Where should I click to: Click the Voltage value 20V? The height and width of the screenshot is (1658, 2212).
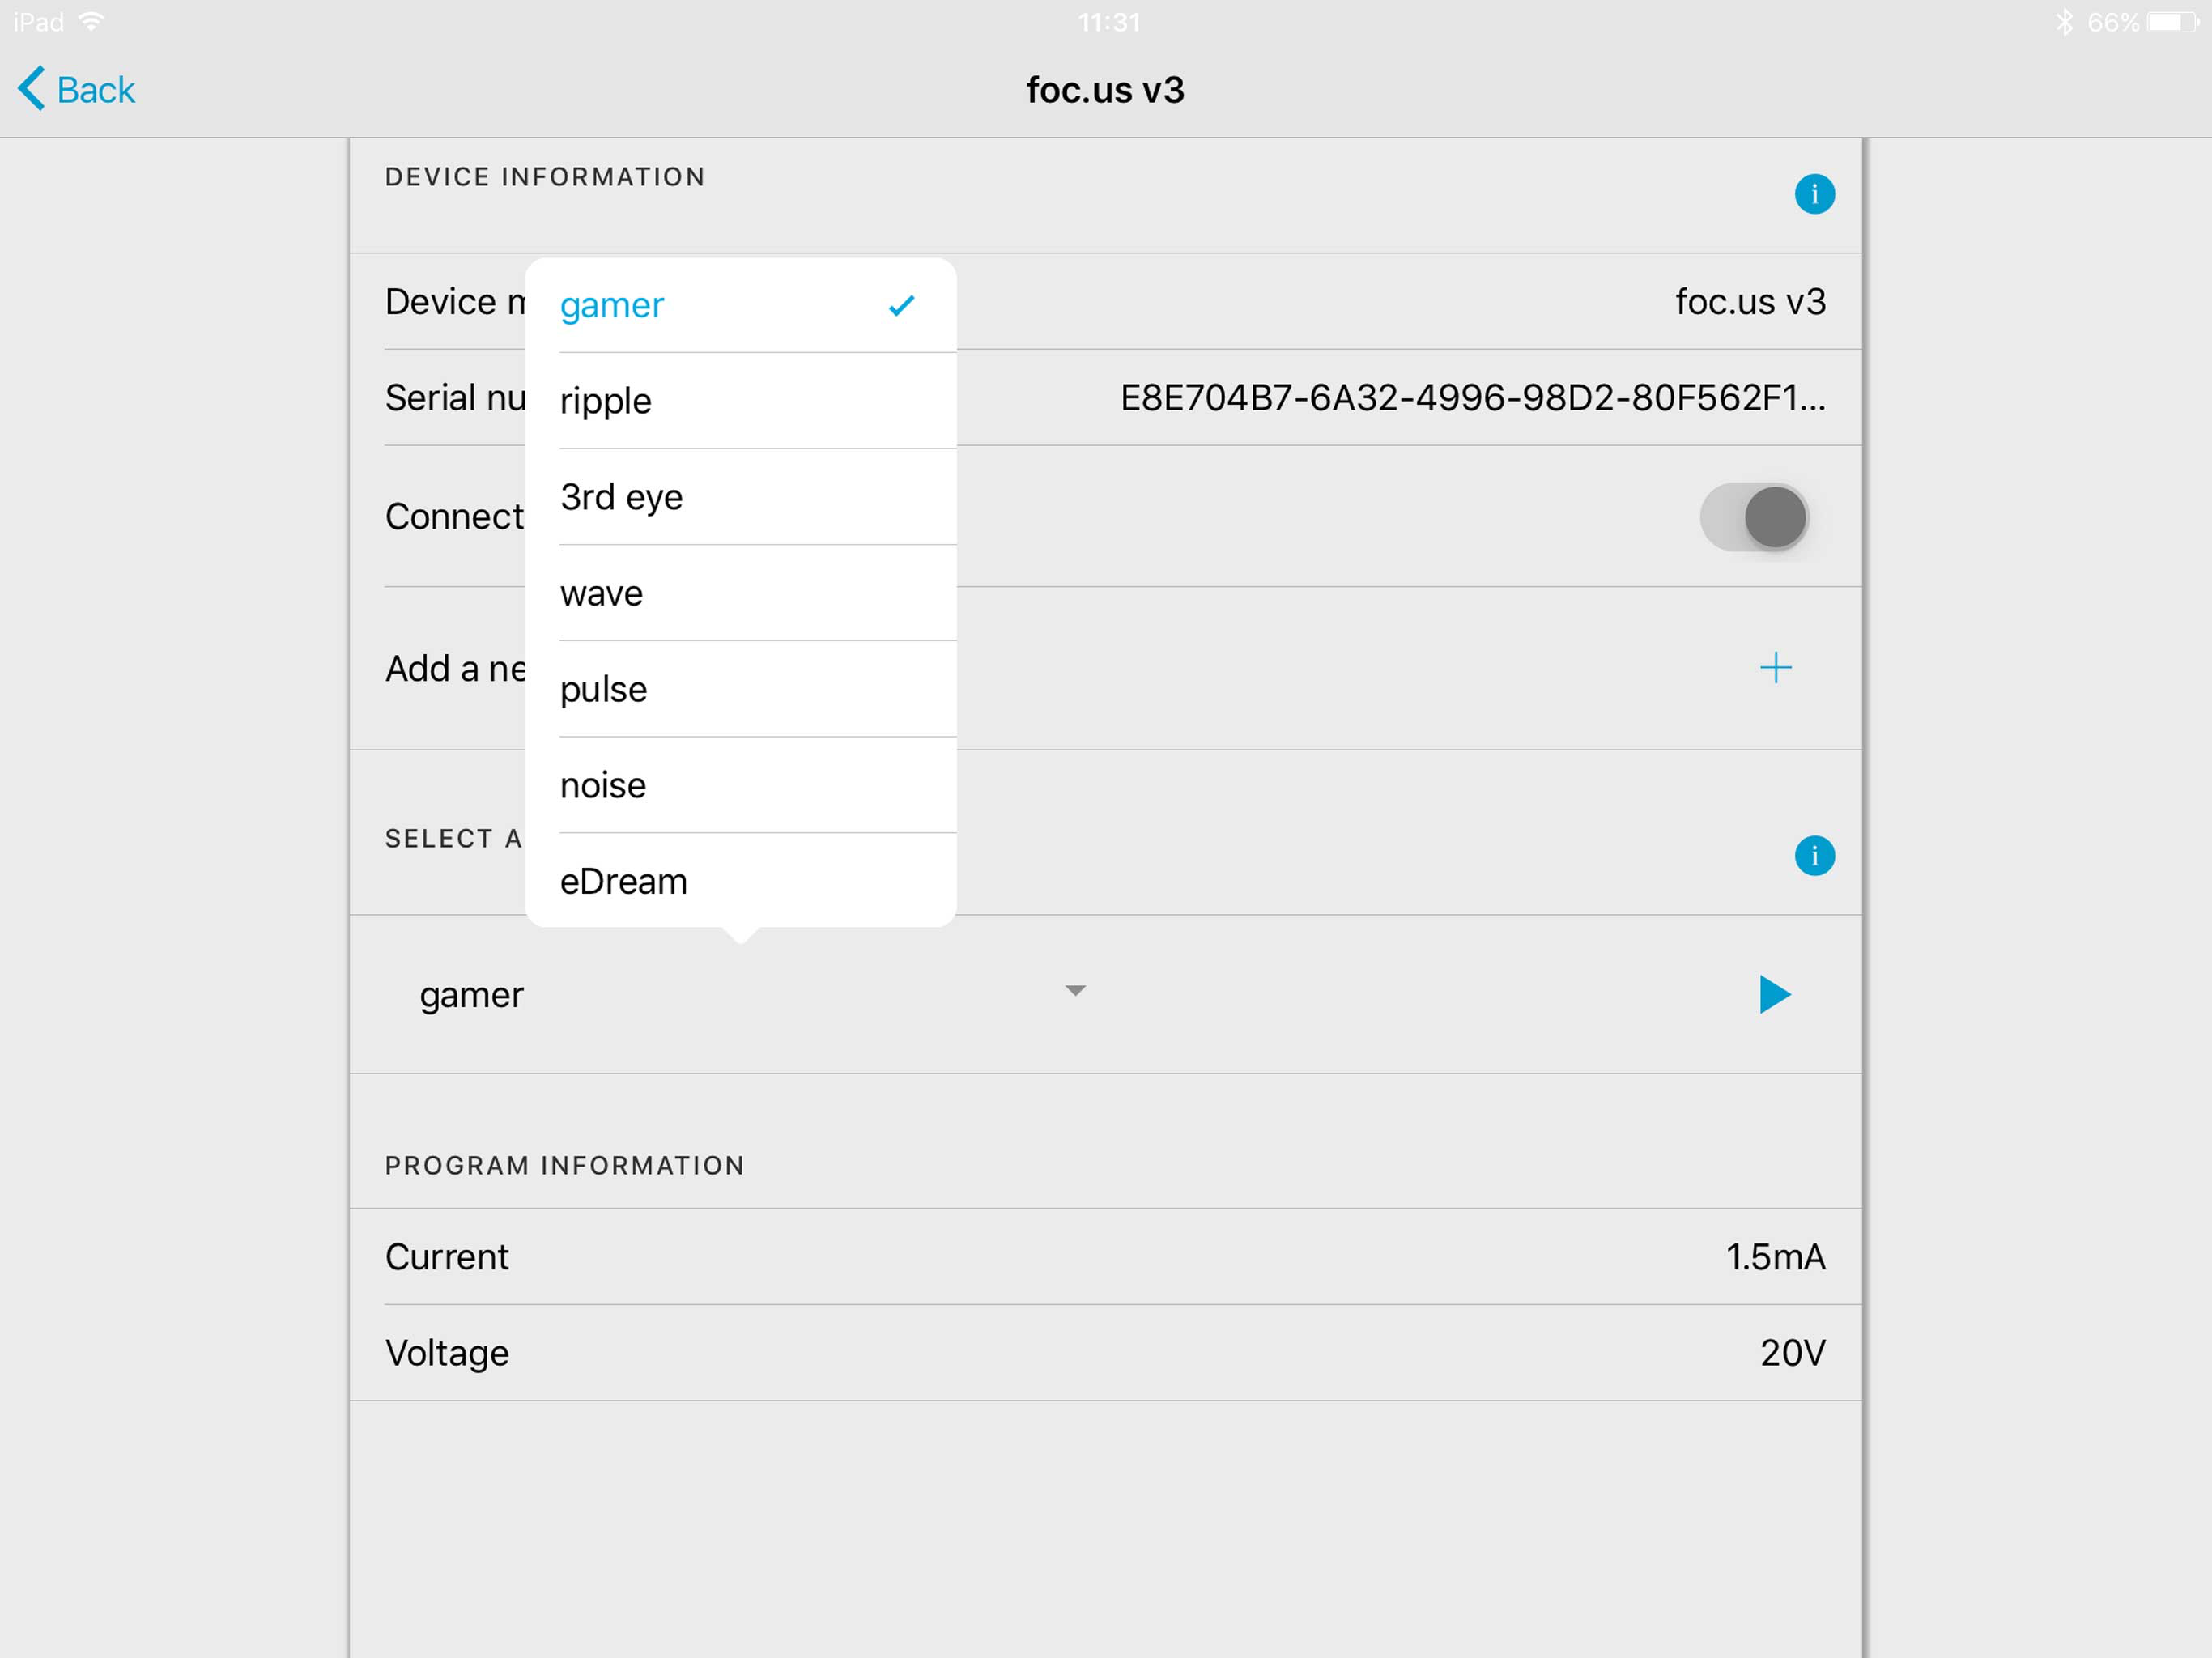tap(1792, 1353)
